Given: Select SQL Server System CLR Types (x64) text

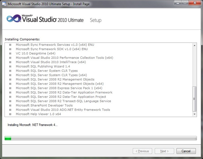Looking at the screenshot, I should tap(51, 75).
